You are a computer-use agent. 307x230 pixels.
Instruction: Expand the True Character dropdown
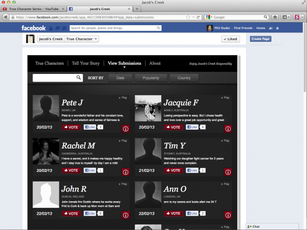pos(82,39)
